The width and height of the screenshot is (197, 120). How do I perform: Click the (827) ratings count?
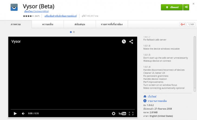tap(37, 16)
